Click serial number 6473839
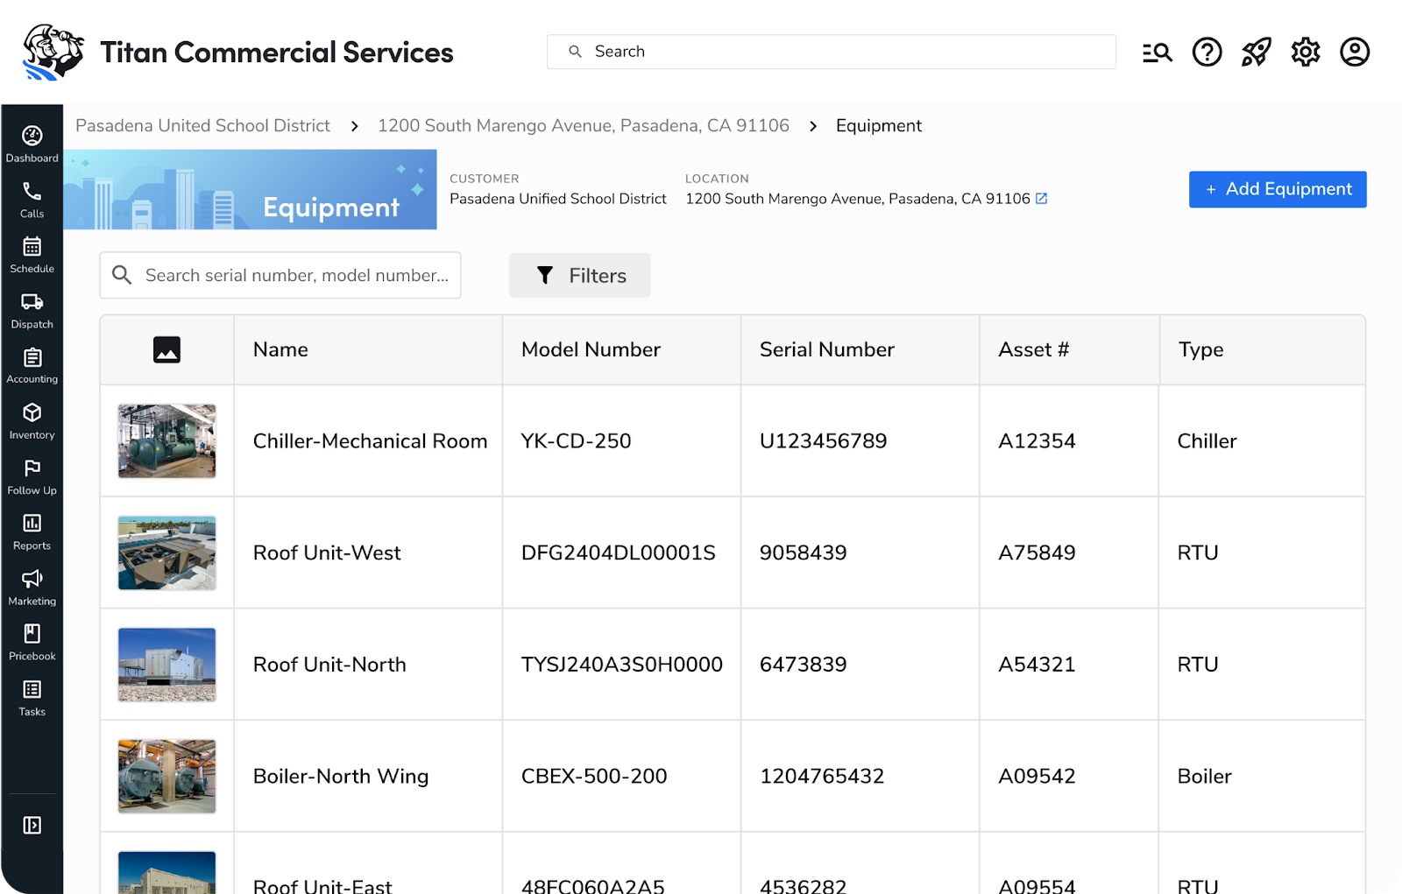 pos(804,665)
